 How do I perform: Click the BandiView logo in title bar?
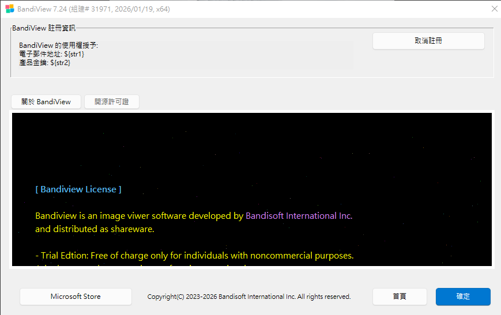tap(9, 9)
